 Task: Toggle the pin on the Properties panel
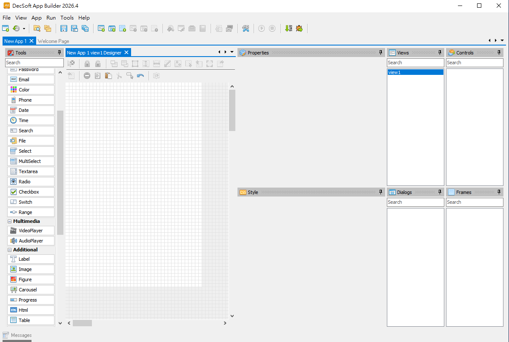(x=381, y=53)
